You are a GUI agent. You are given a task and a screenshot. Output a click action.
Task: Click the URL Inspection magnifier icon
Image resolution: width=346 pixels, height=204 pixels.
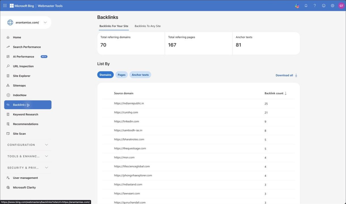[x=8, y=66]
